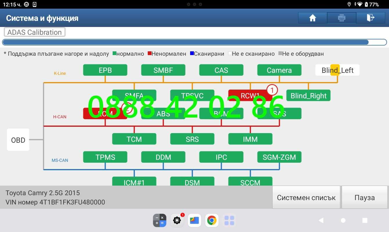Select the IMM module
Screen dimensions: 389x232
[250, 139]
